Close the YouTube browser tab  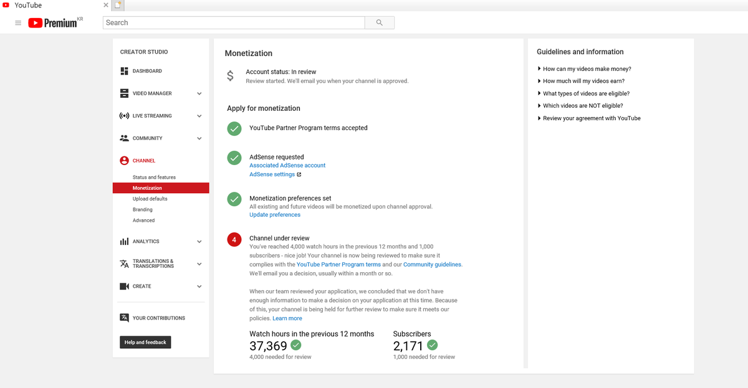pyautogui.click(x=105, y=6)
